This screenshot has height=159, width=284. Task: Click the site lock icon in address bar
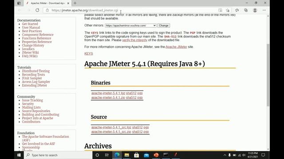pyautogui.click(x=47, y=10)
